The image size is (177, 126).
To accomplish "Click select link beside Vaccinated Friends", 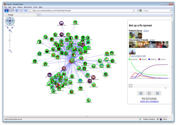I will pos(152,40).
